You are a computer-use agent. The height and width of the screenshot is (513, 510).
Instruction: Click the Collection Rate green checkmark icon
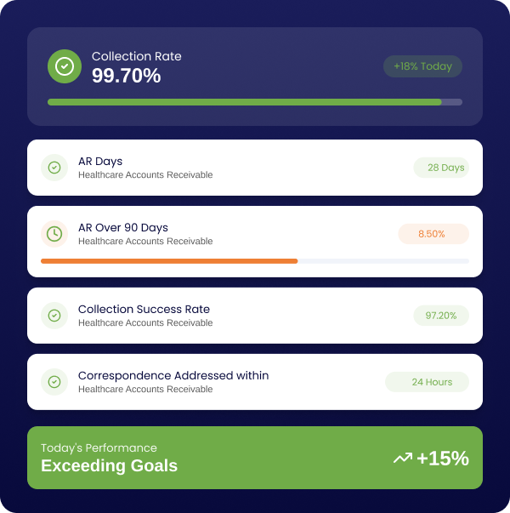point(65,66)
